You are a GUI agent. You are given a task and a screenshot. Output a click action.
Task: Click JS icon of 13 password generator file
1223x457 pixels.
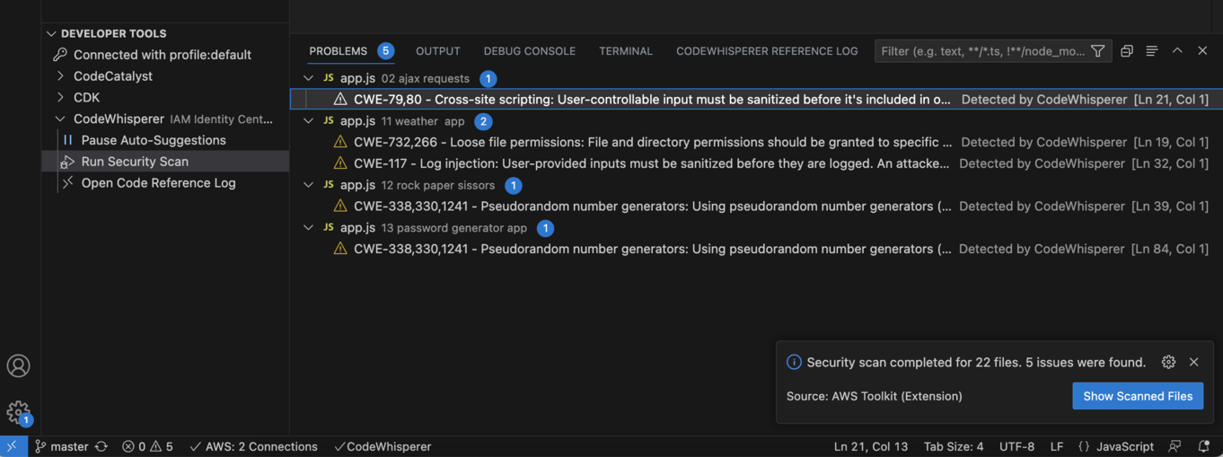(x=329, y=228)
